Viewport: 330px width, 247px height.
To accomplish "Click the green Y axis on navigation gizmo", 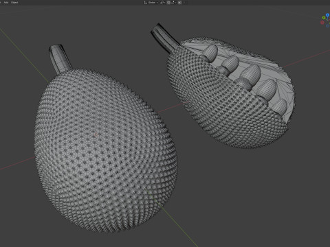I will [x=324, y=18].
